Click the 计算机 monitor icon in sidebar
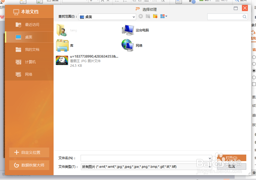Viewport: 256px width, 180px height. tap(18, 62)
